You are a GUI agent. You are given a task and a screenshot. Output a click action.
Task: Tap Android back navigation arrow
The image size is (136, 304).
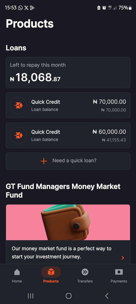[x=107, y=296]
